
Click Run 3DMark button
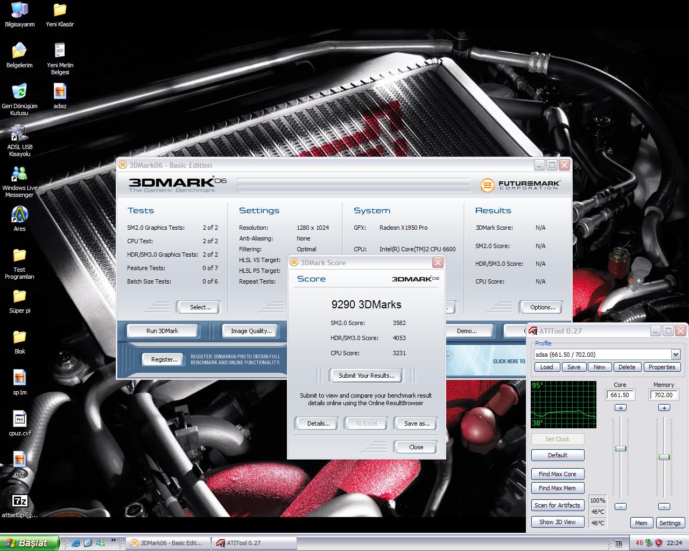162,331
